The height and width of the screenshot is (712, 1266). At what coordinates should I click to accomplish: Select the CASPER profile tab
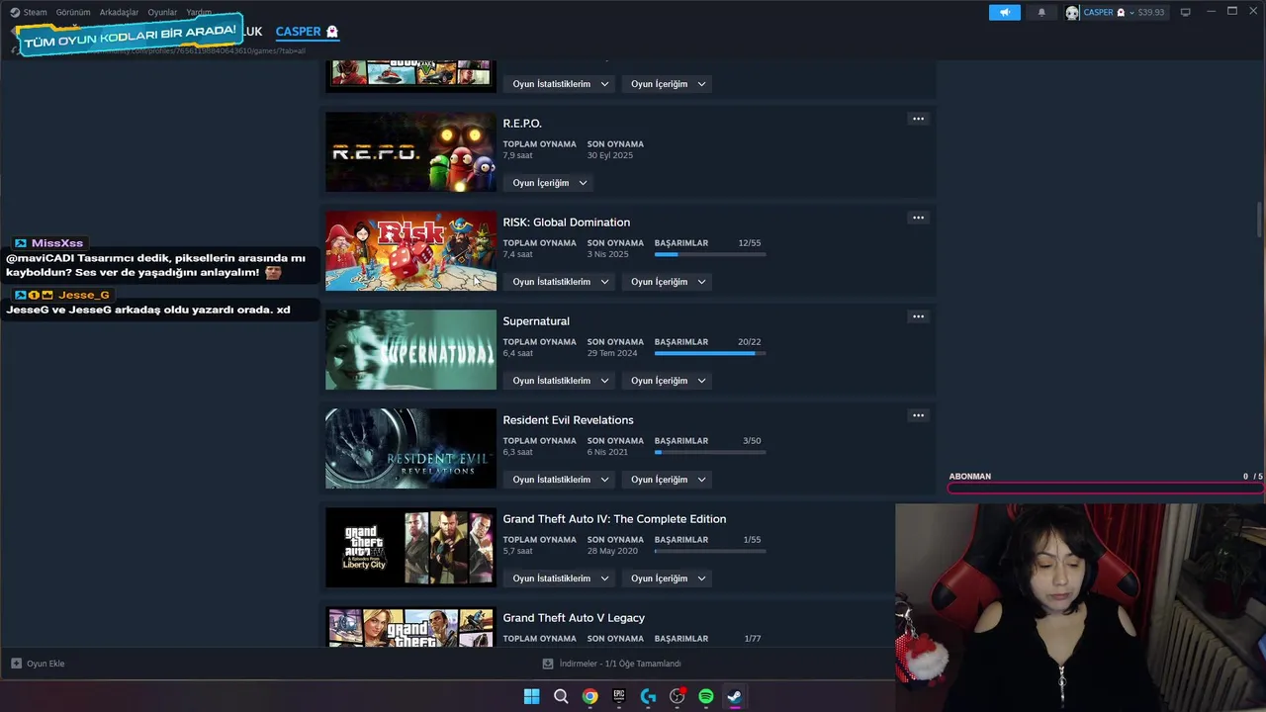coord(307,32)
